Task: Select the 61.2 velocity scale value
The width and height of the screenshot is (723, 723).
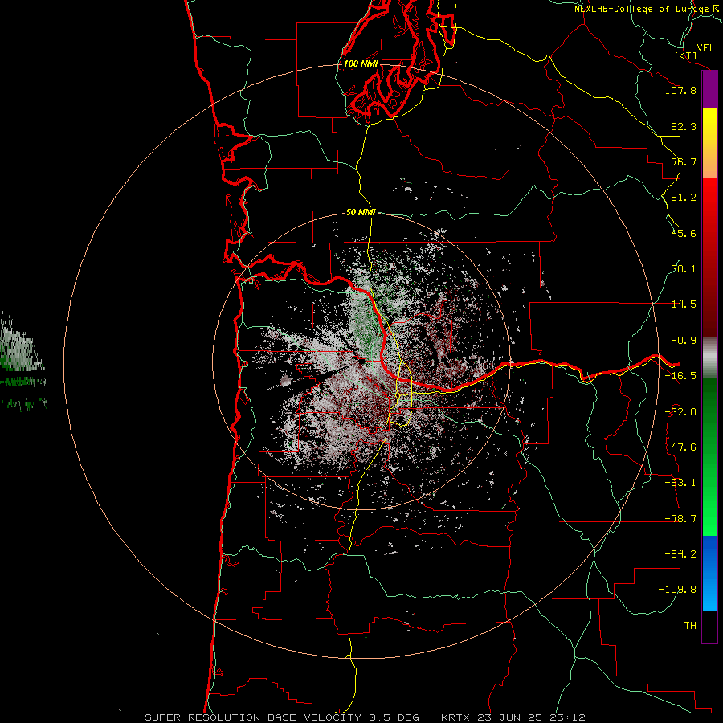Action: [684, 198]
